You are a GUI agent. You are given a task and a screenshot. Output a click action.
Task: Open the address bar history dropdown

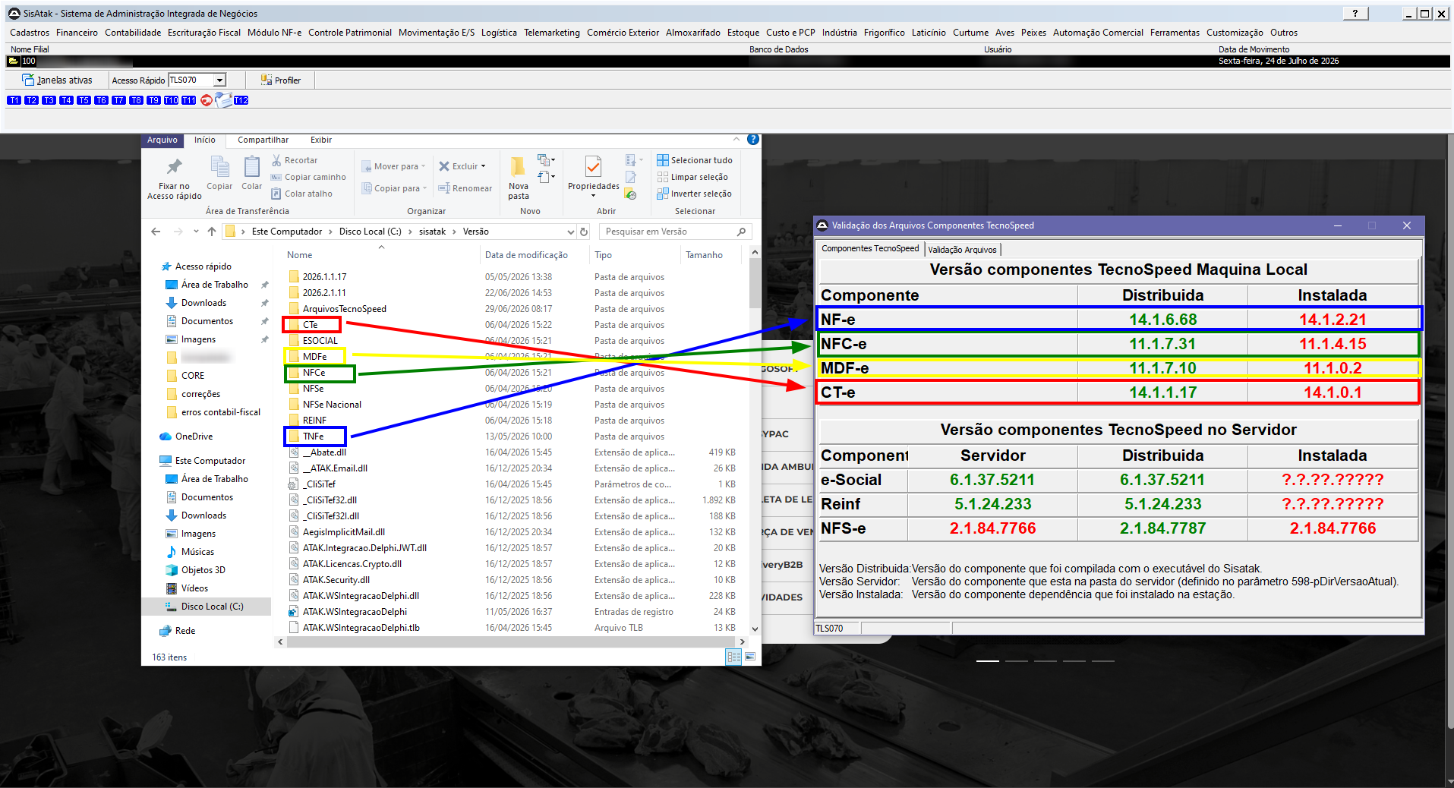pos(571,232)
